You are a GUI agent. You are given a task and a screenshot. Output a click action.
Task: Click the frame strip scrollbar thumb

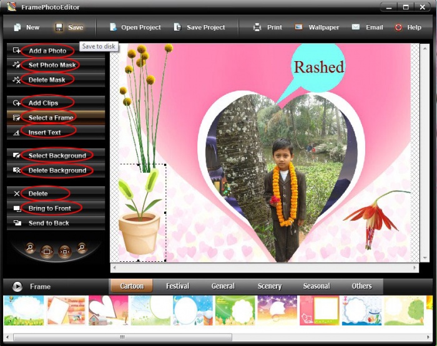pyautogui.click(x=122, y=337)
